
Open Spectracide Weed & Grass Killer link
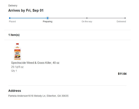[x=35, y=63]
